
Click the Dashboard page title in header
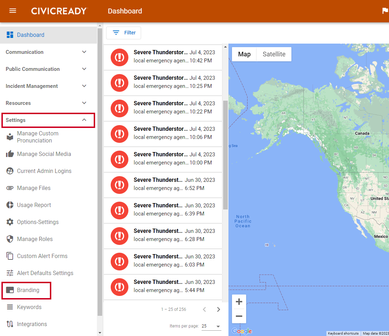click(125, 11)
